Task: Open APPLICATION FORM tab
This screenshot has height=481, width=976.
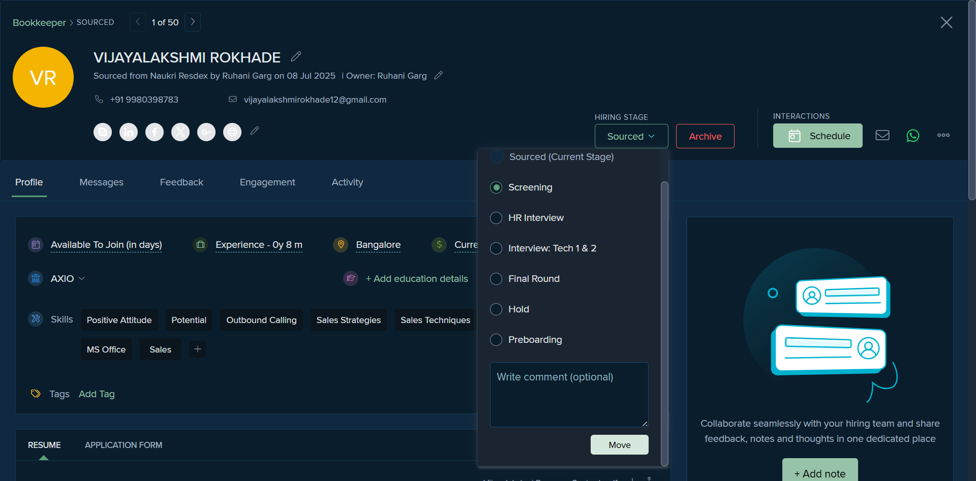Action: point(124,445)
